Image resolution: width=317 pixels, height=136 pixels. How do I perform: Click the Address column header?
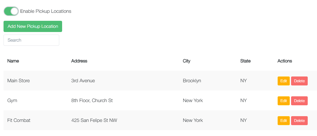point(79,61)
